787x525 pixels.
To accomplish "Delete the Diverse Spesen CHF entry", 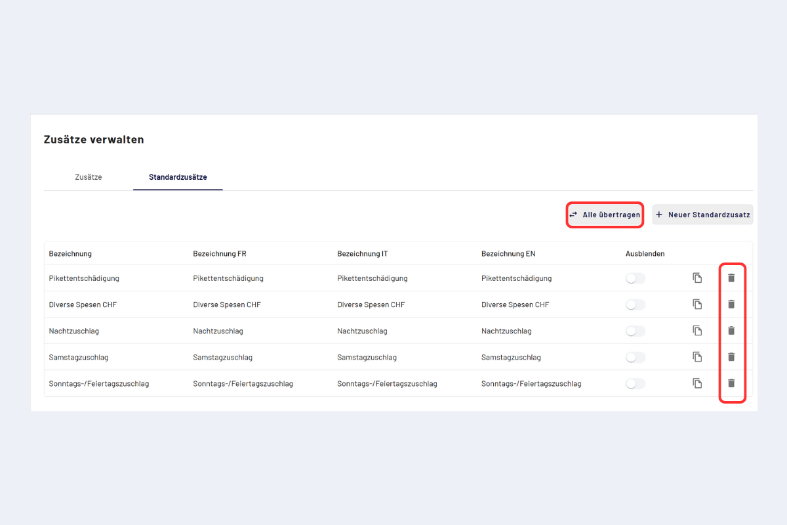I will [731, 304].
